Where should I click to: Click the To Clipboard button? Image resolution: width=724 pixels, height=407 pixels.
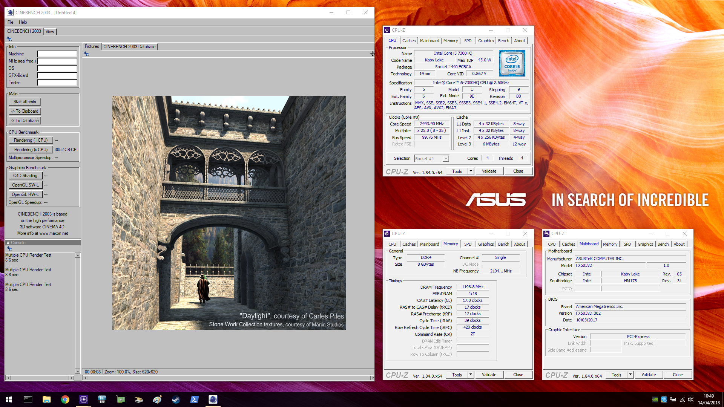tap(25, 111)
